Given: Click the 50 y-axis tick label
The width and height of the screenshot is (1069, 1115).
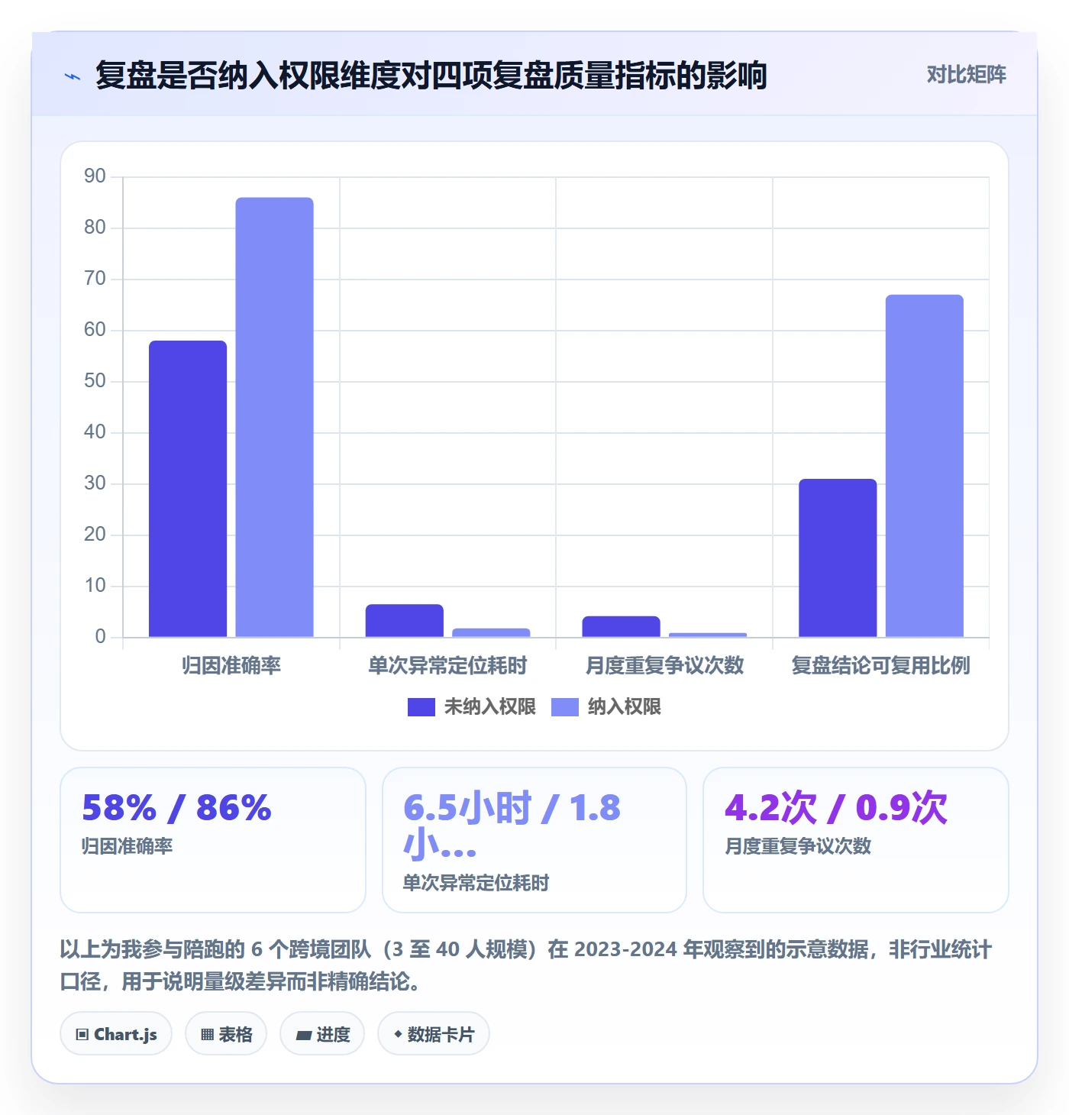Looking at the screenshot, I should click(95, 381).
